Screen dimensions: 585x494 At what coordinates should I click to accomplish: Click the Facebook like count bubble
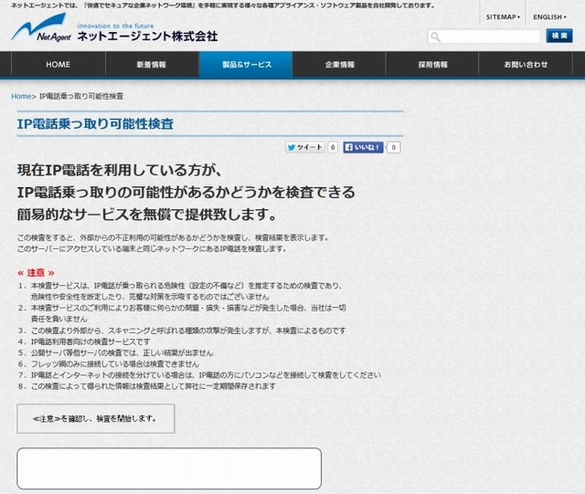point(393,148)
